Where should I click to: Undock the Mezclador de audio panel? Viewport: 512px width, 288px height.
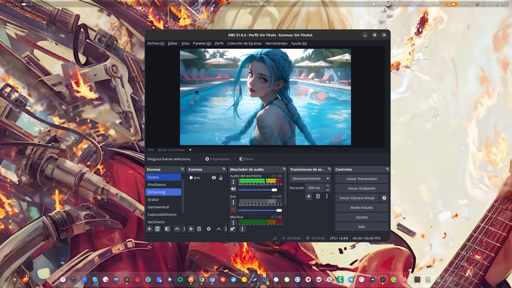click(x=284, y=169)
